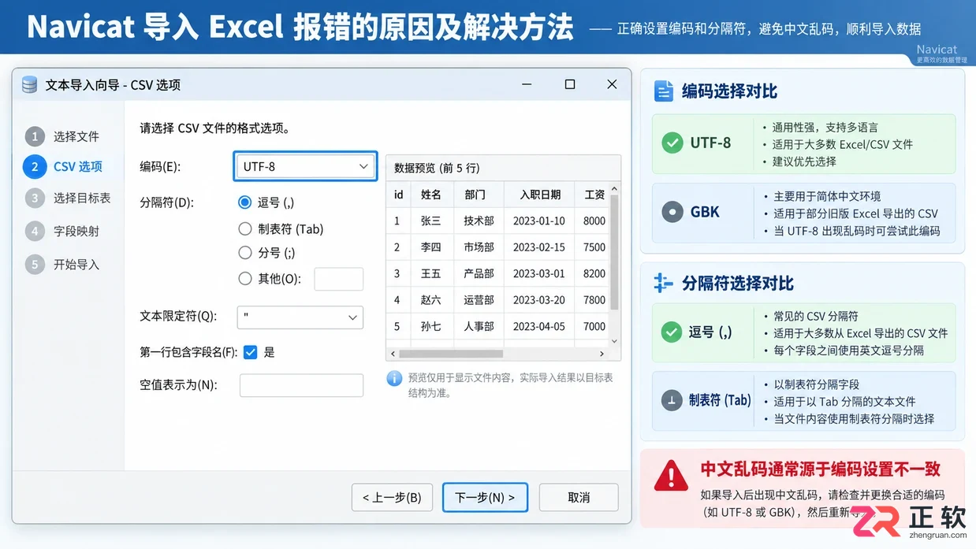Image resolution: width=976 pixels, height=549 pixels.
Task: Click the 取消 button
Action: [x=579, y=497]
